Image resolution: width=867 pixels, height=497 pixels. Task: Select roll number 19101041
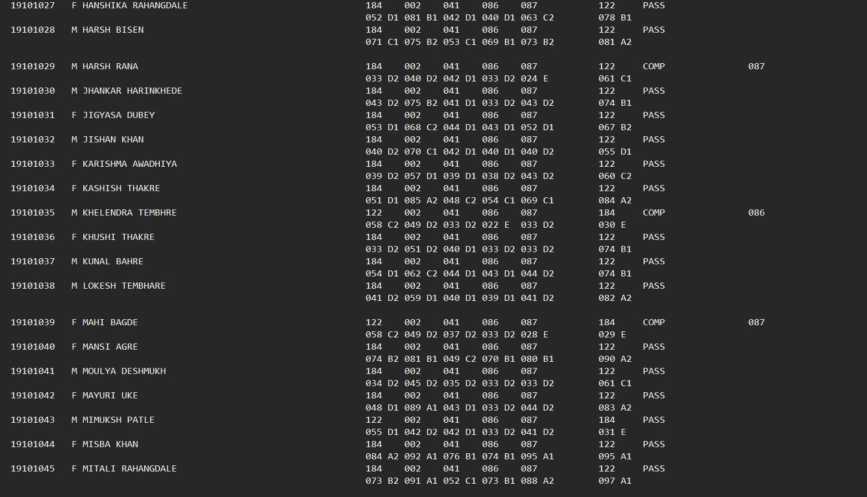click(x=33, y=371)
